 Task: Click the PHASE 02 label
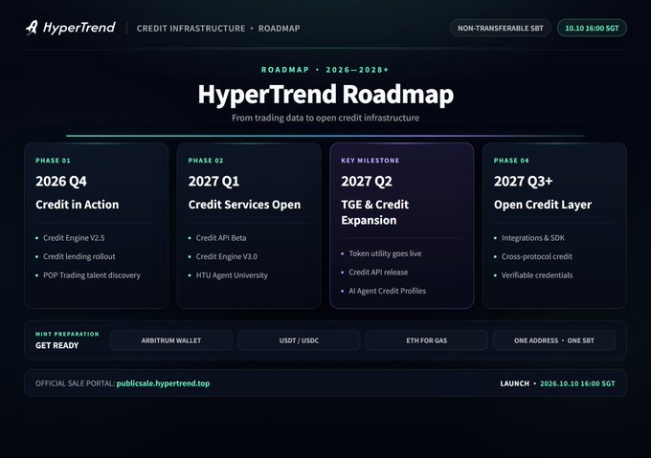coord(206,161)
